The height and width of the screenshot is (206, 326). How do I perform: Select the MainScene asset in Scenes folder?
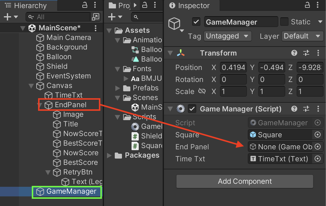[x=147, y=107]
